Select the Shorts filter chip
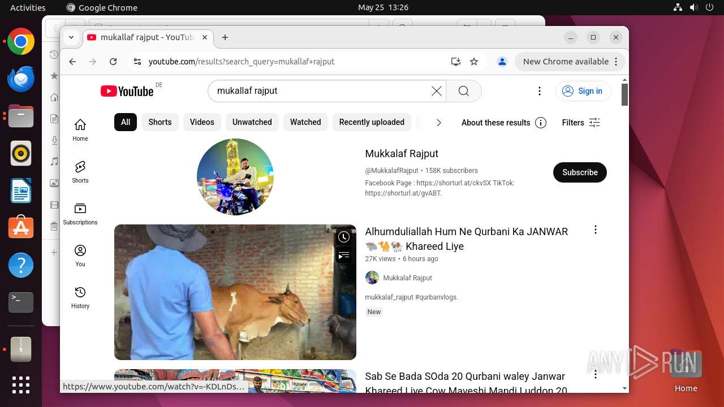The height and width of the screenshot is (407, 724). tap(160, 122)
